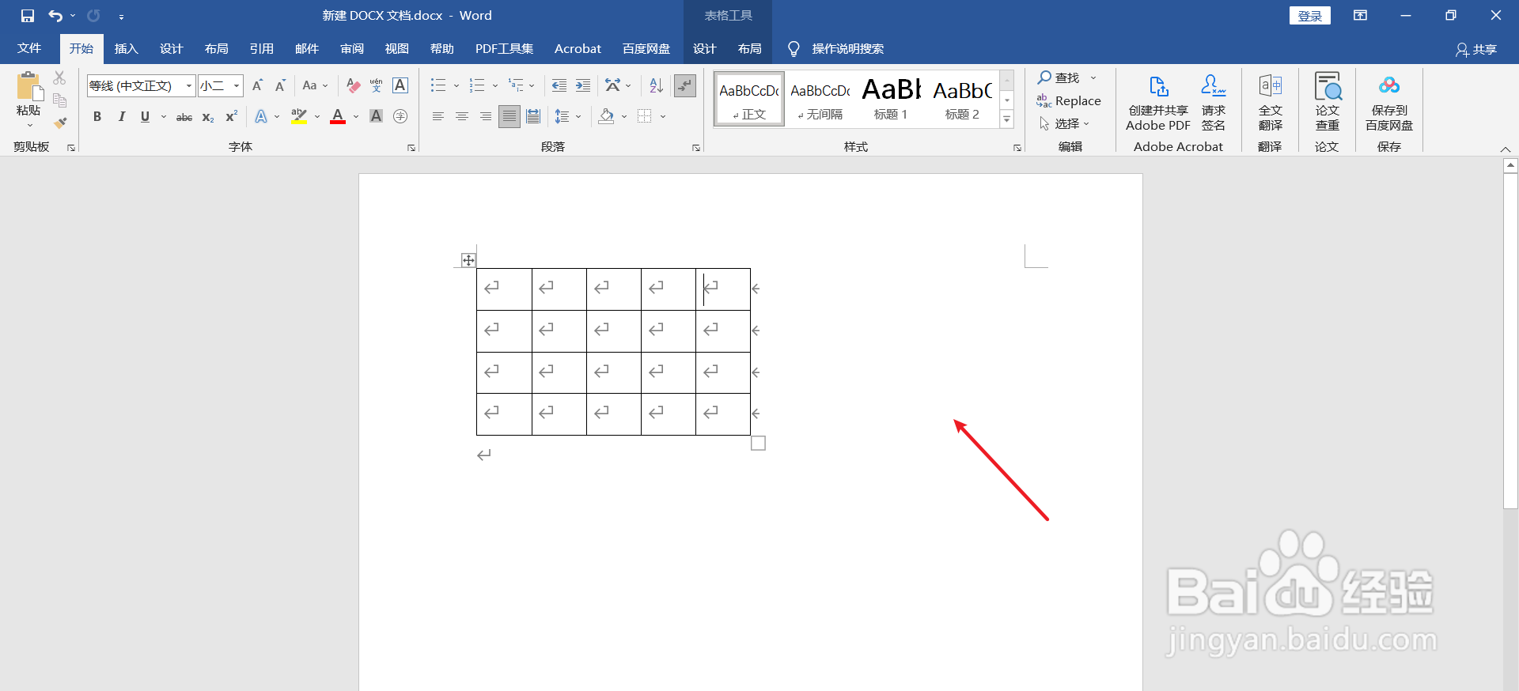Clear all formatting with eraser icon

click(x=353, y=85)
